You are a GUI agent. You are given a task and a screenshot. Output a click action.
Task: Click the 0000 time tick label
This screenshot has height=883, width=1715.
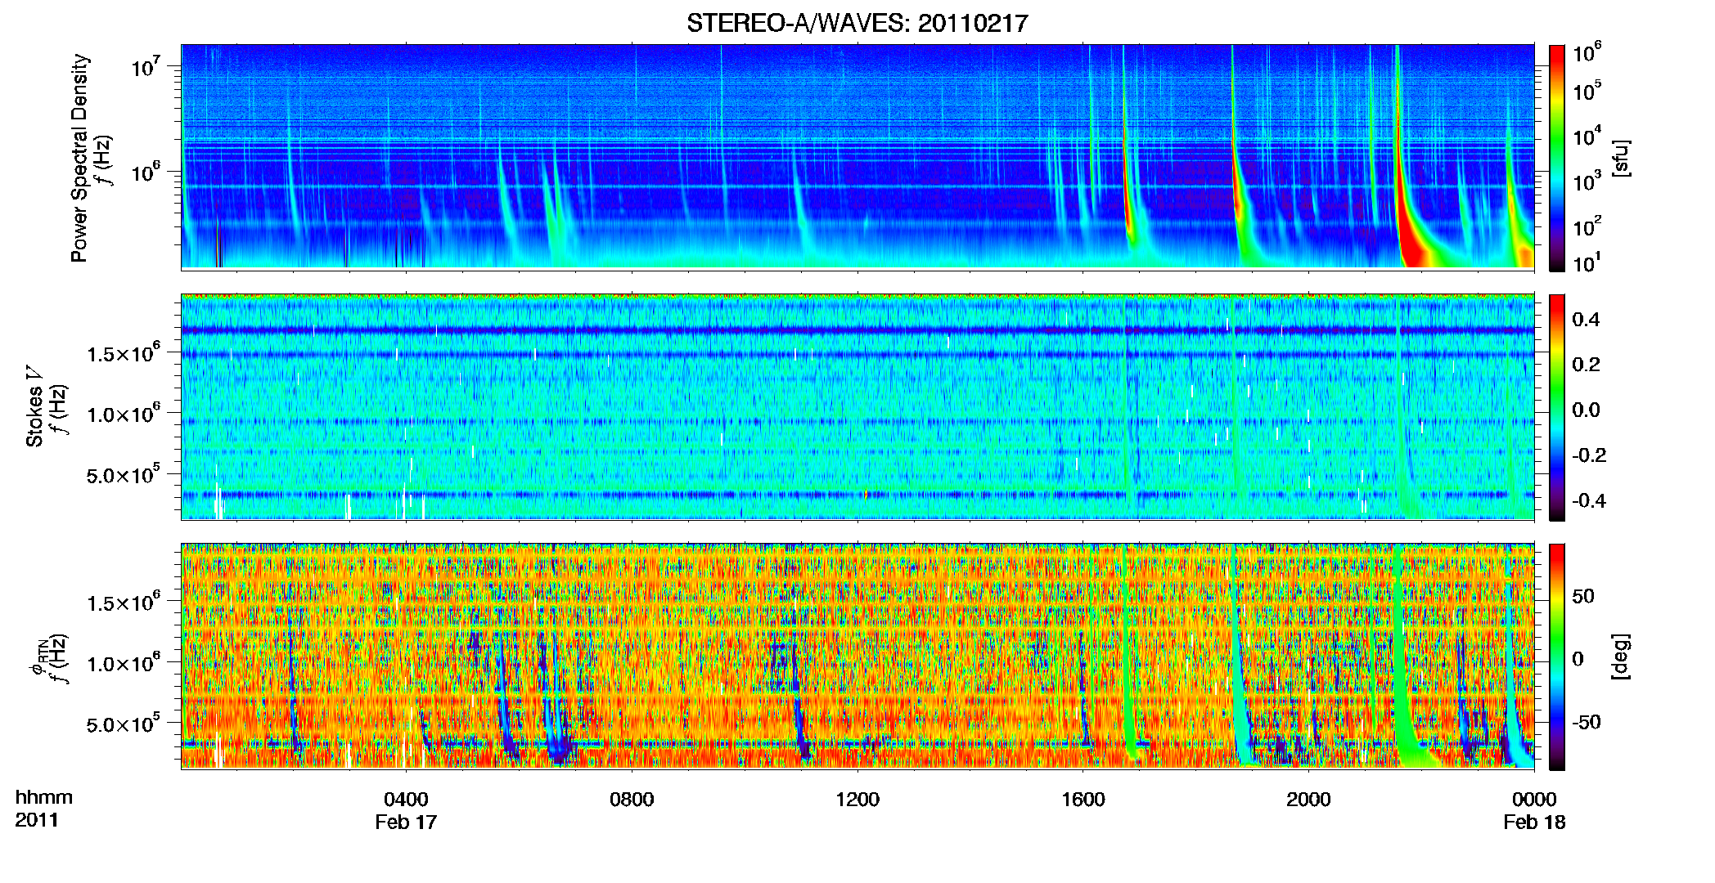(x=1534, y=799)
